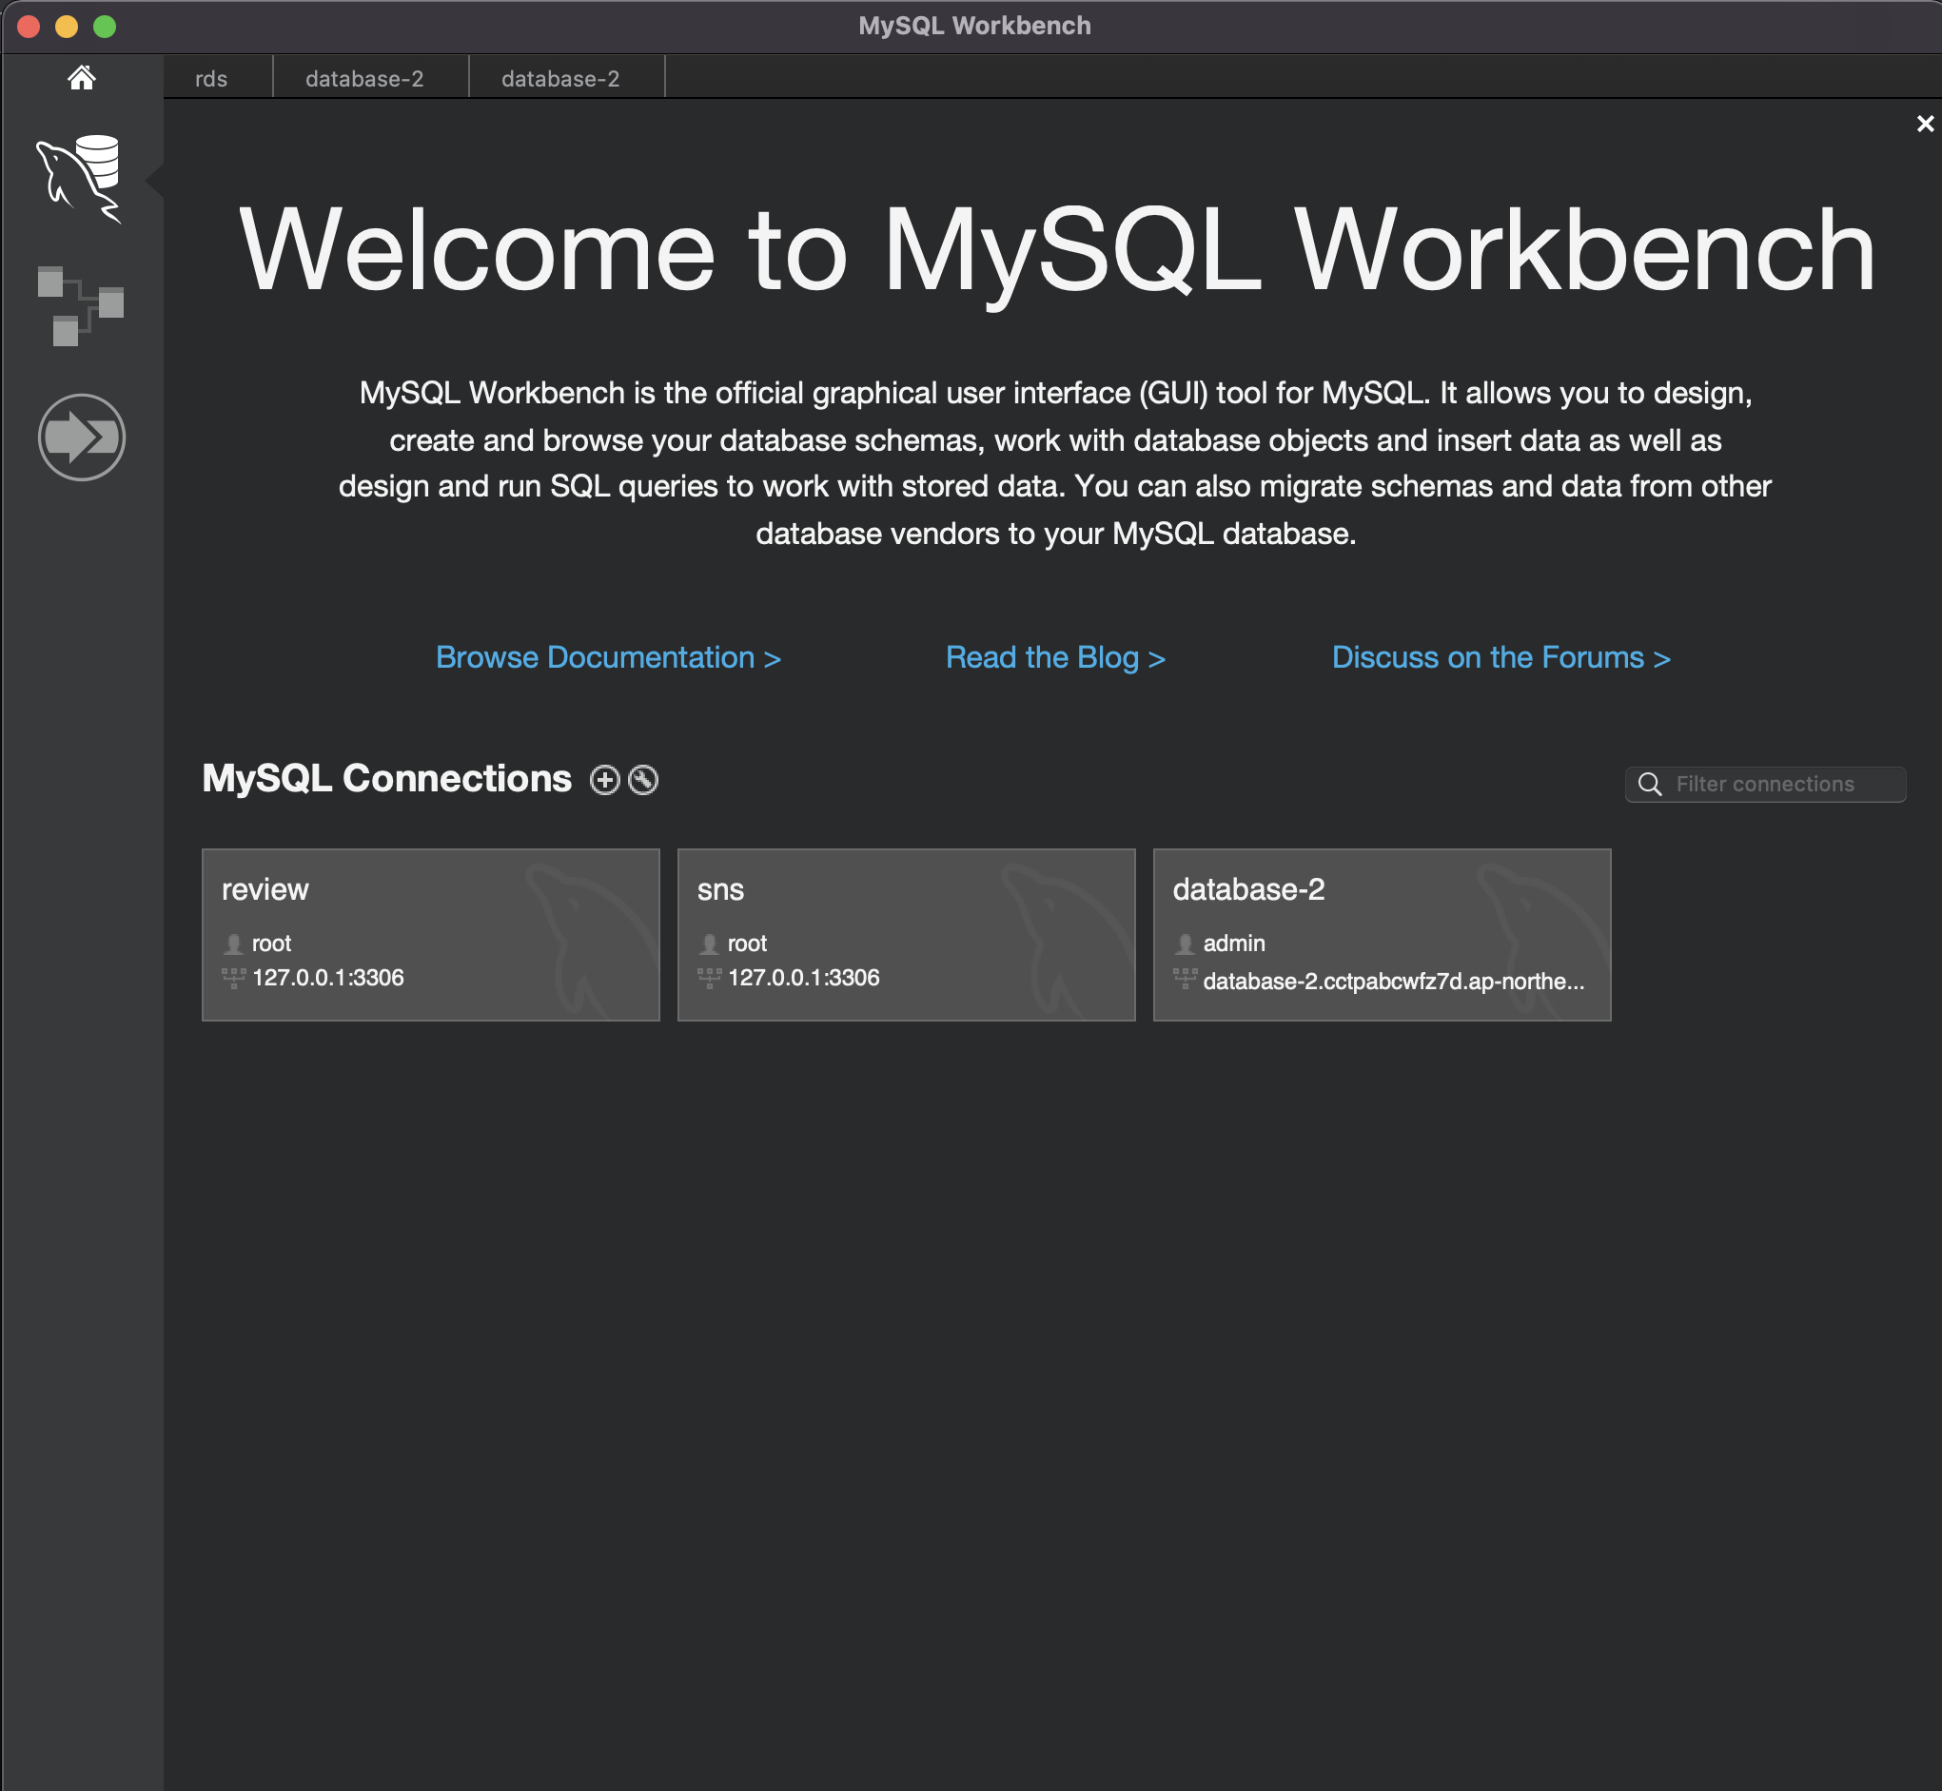This screenshot has height=1791, width=1942.
Task: Open Manage Connections wrench icon
Action: click(x=643, y=780)
